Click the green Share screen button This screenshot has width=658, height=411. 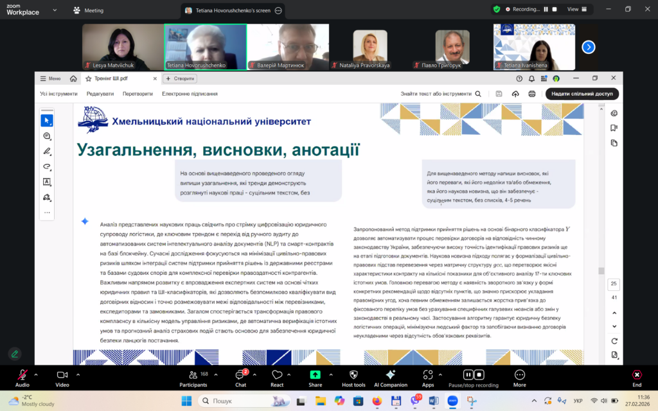pos(315,375)
